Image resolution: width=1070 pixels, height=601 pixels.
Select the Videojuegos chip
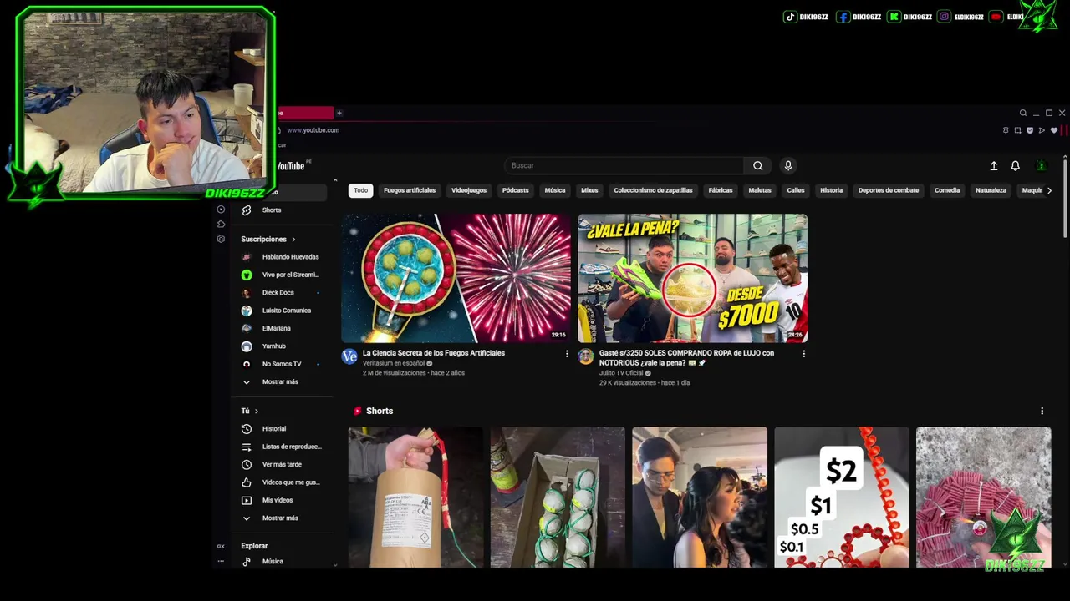click(x=469, y=190)
